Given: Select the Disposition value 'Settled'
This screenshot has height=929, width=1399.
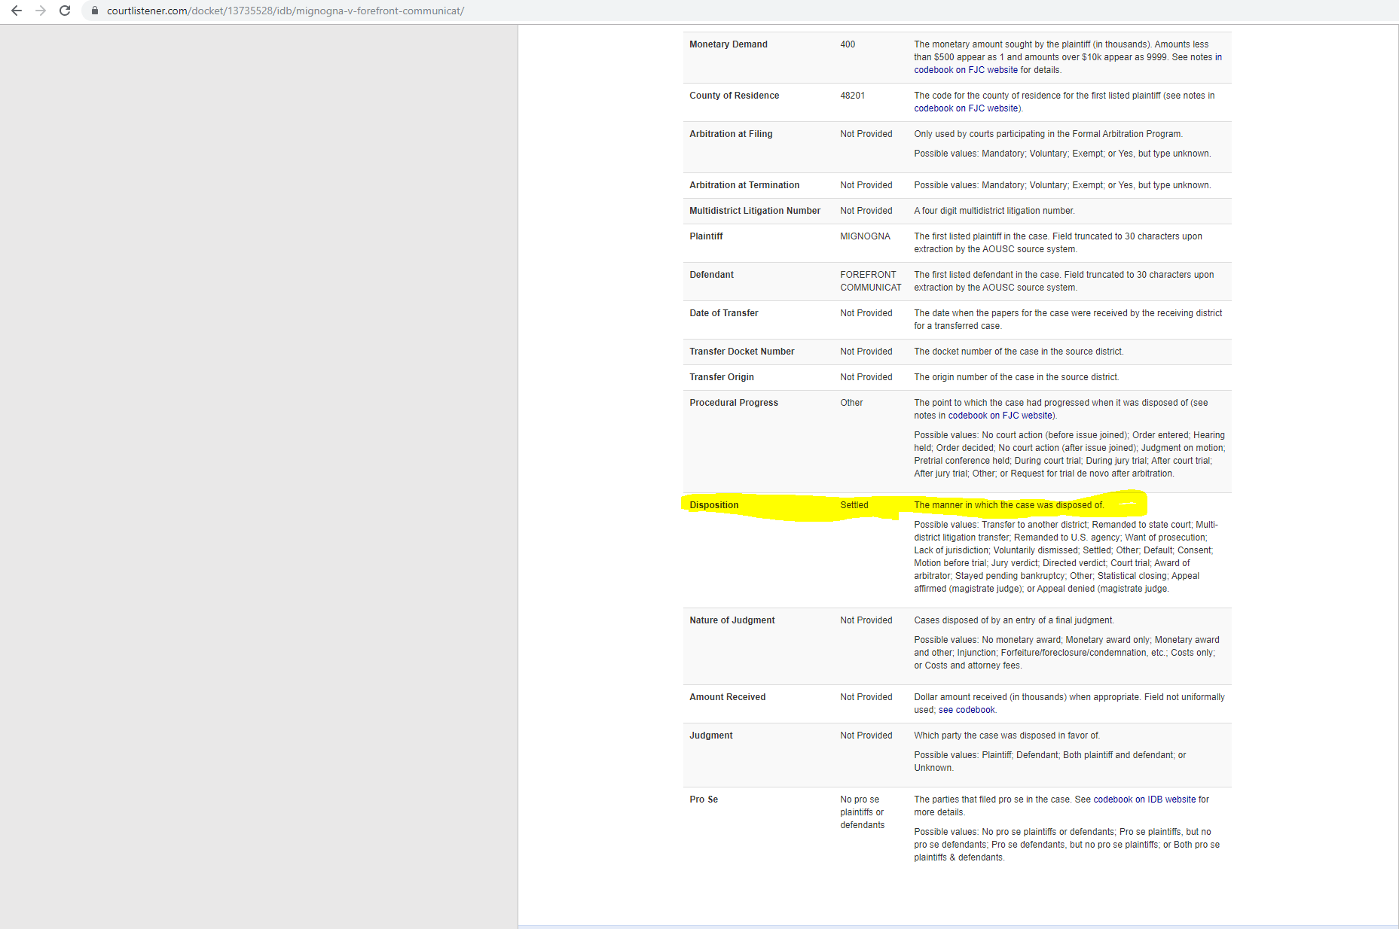Looking at the screenshot, I should coord(854,505).
